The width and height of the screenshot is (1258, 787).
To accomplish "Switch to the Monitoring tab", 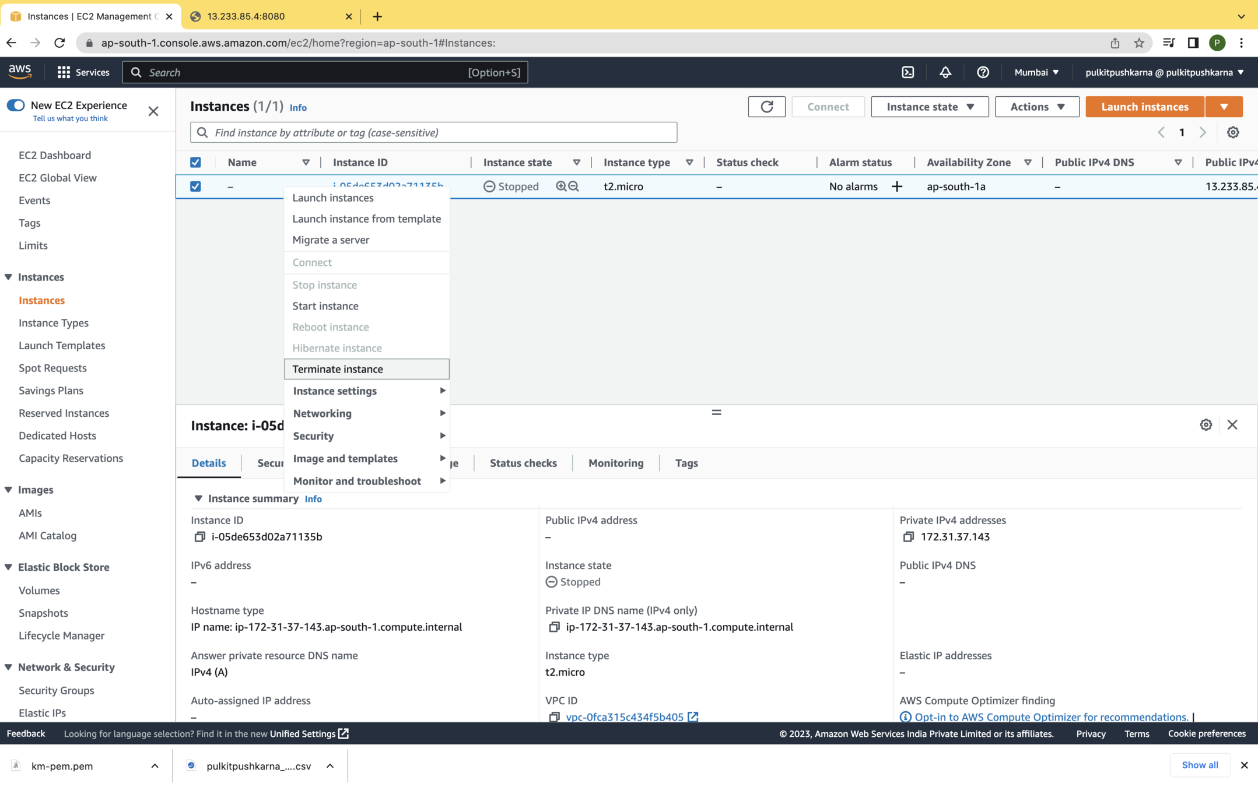I will (615, 463).
